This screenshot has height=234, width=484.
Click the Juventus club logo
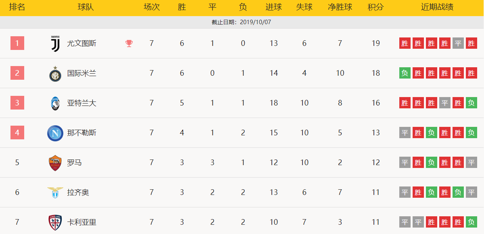click(x=55, y=43)
